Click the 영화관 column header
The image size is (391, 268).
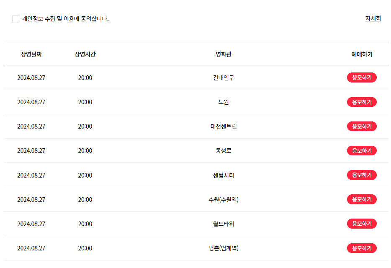coord(224,54)
